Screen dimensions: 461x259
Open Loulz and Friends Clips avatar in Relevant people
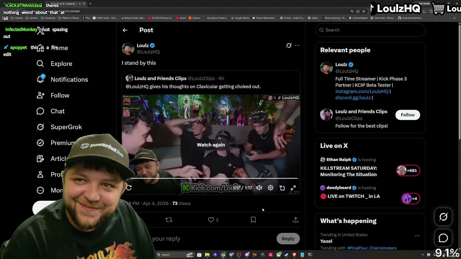(x=326, y=115)
